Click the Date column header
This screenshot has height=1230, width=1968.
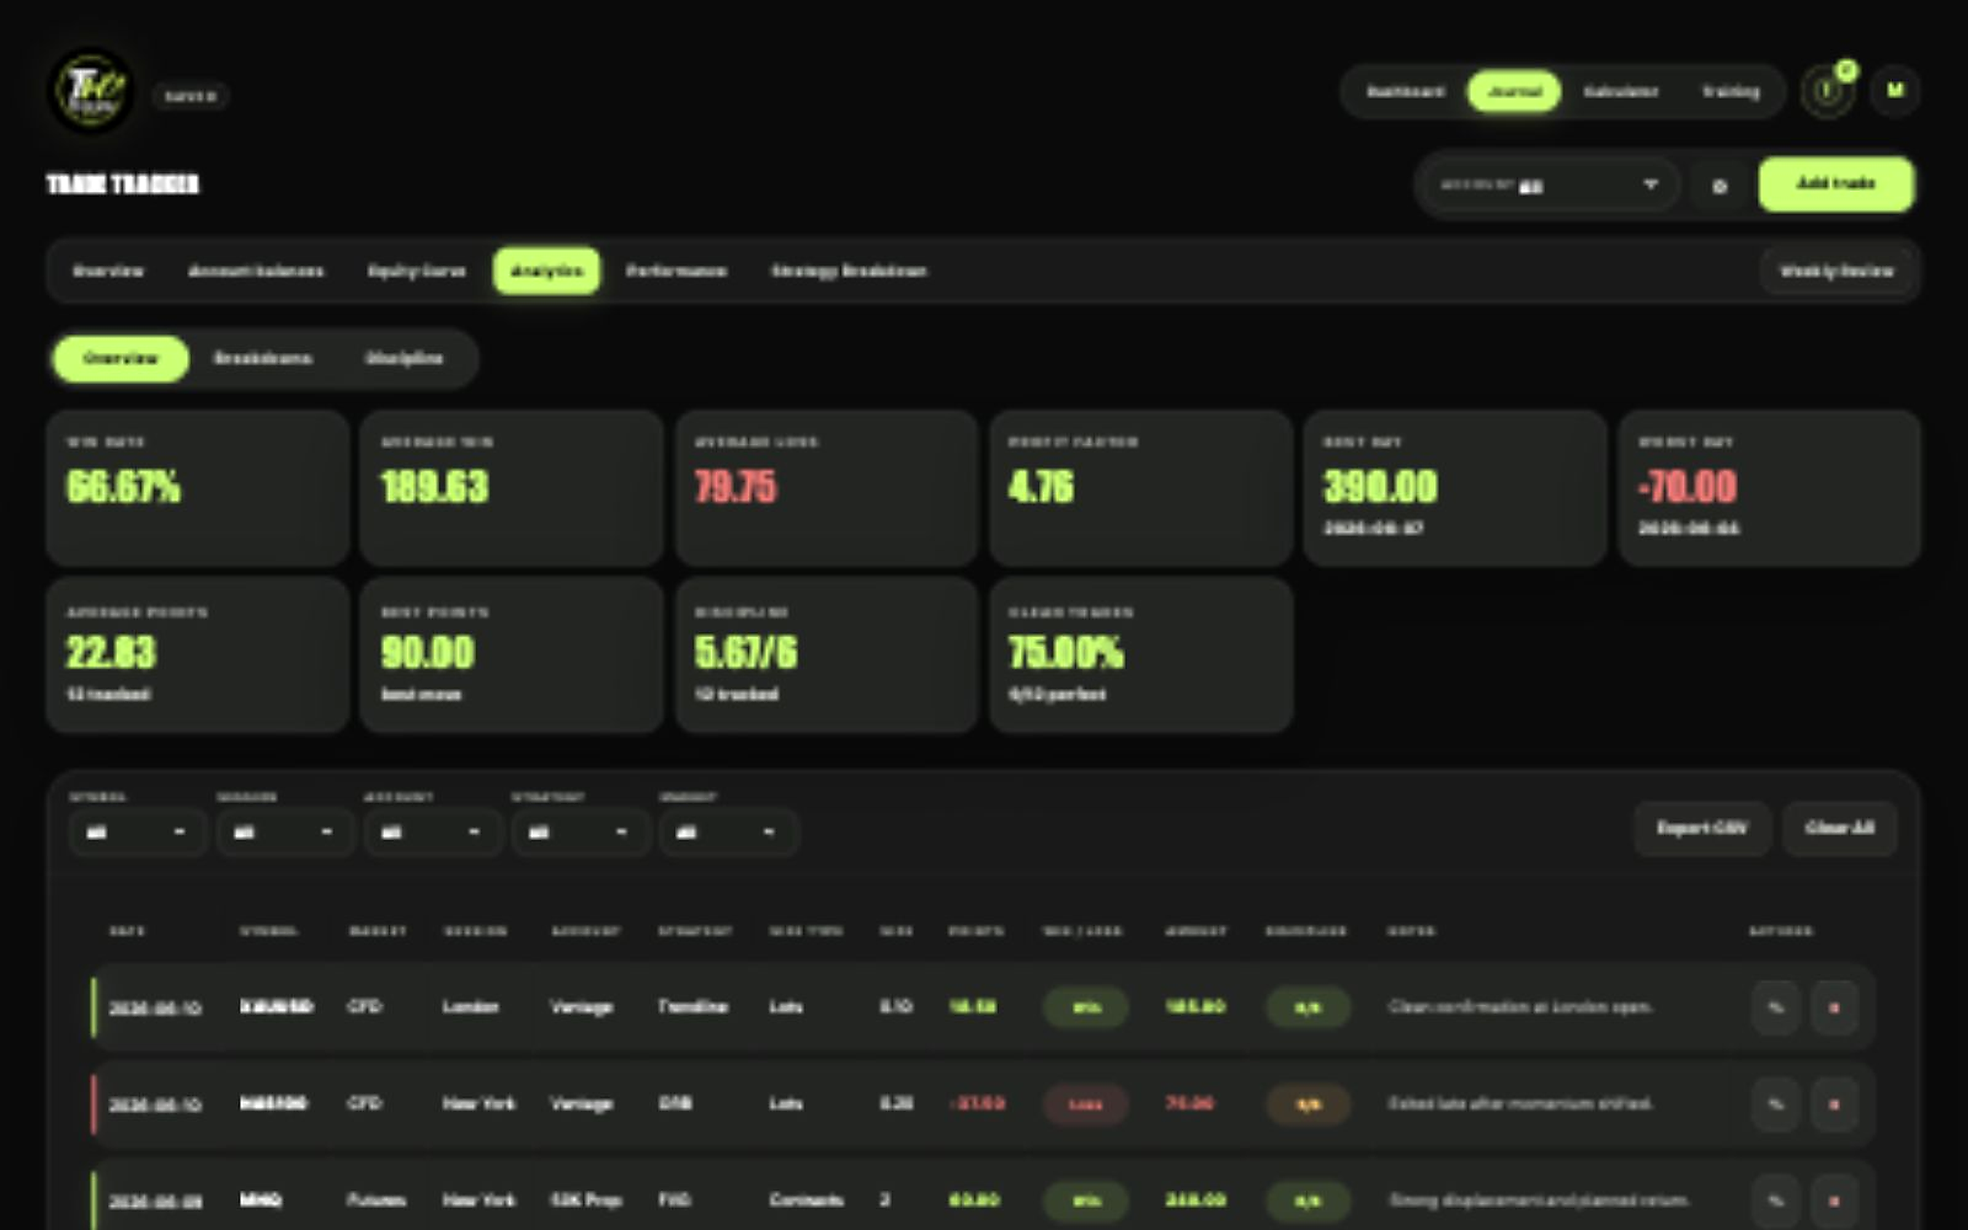(x=127, y=930)
